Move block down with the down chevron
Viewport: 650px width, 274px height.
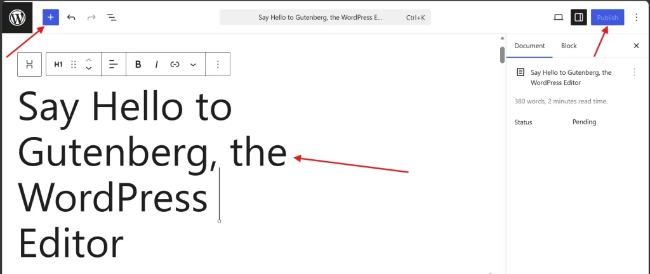[x=88, y=68]
